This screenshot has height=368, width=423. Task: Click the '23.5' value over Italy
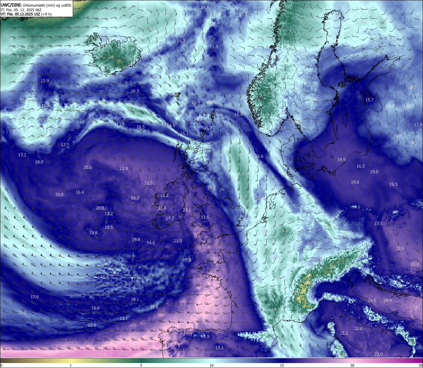point(372,301)
